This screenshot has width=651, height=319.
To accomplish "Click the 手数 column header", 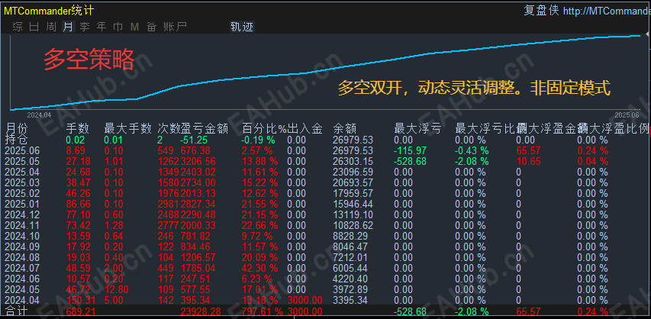I will pyautogui.click(x=78, y=129).
